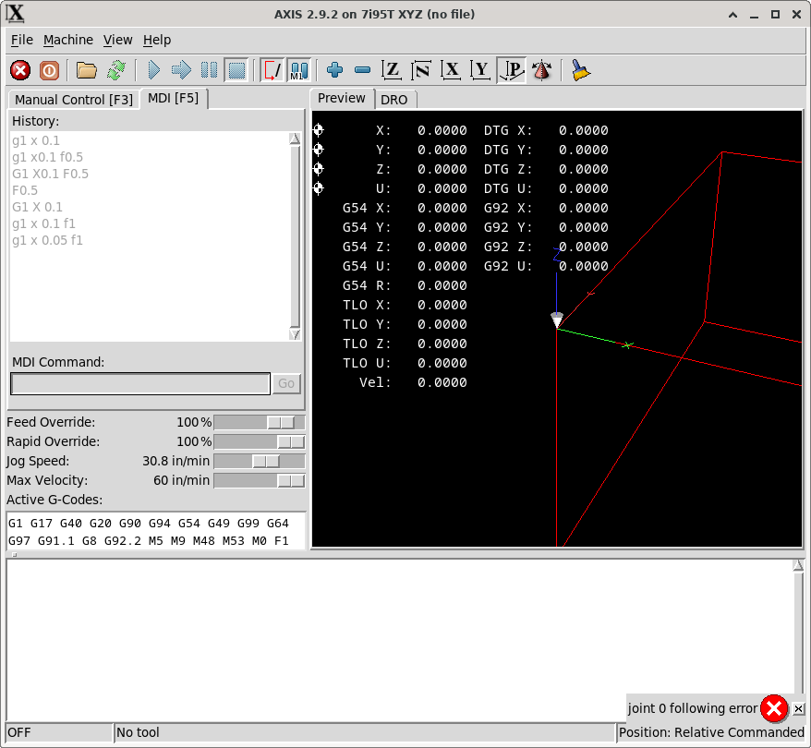811x748 pixels.
Task: Switch to rotated Z view
Action: (421, 70)
